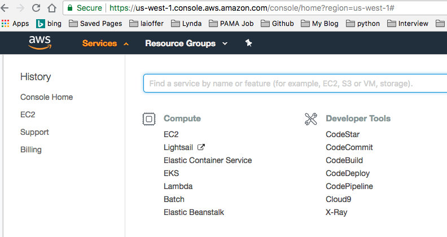
Task: Select Console Home in History
Action: (x=46, y=97)
